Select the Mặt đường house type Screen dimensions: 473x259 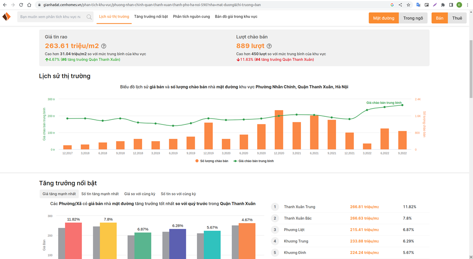384,18
